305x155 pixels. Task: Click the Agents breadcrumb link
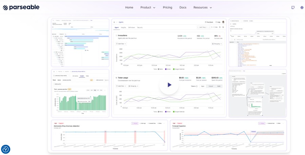tap(121, 22)
